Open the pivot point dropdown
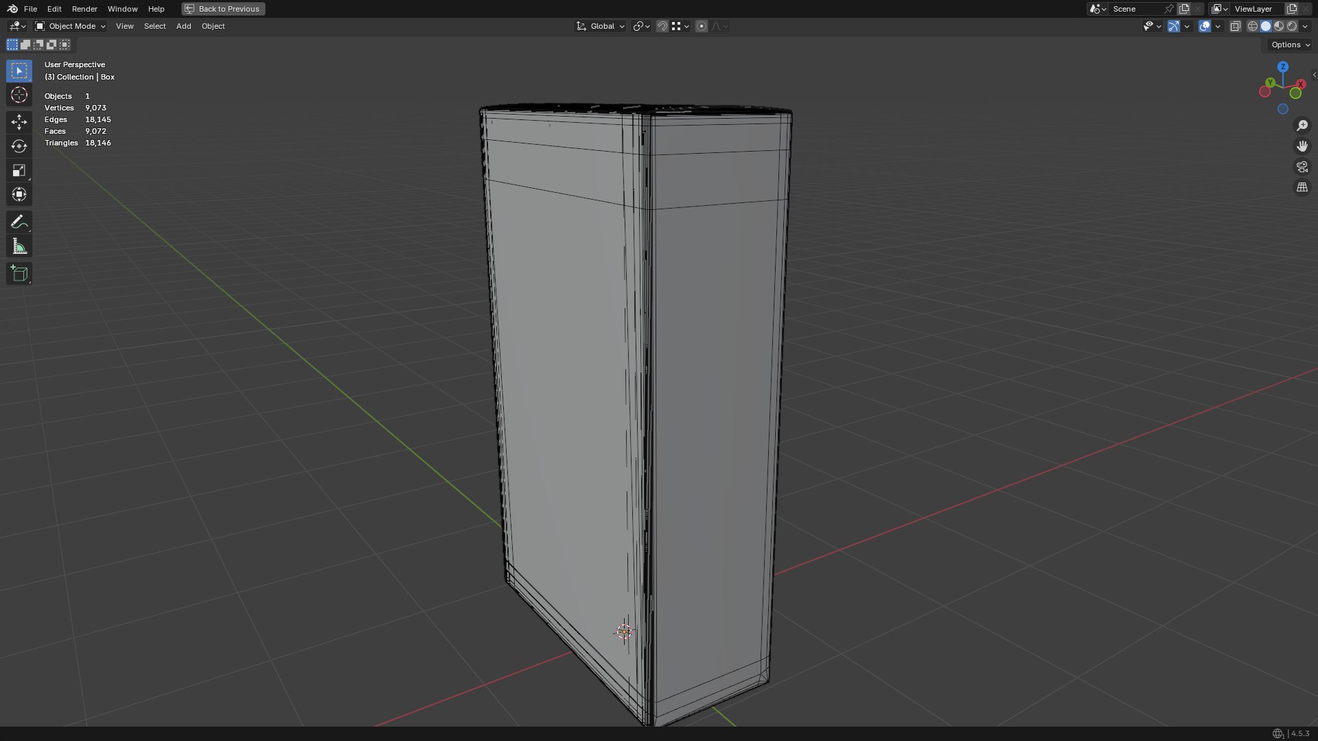 click(x=641, y=26)
